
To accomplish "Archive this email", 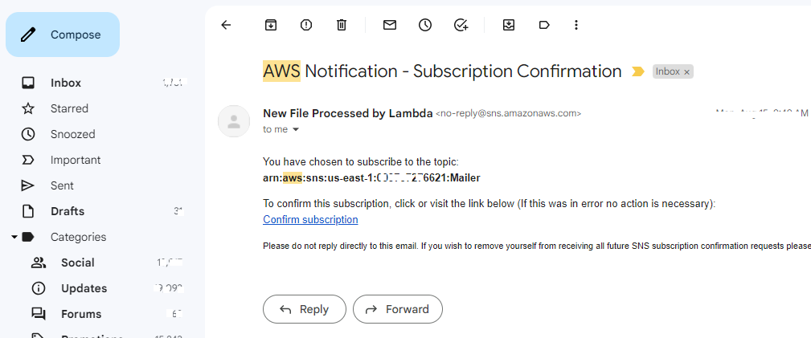I will point(271,25).
